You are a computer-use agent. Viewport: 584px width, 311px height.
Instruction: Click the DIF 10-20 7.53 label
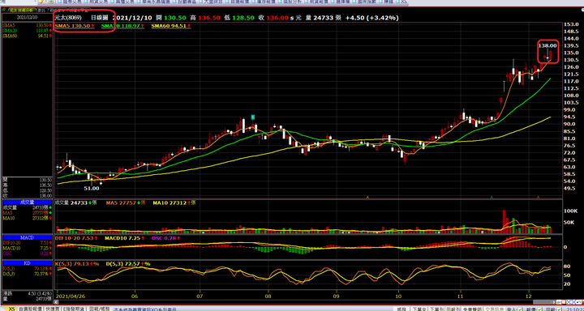pos(77,238)
